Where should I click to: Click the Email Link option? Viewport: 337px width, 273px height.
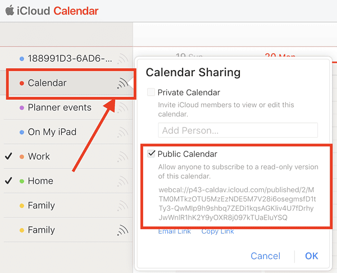tap(174, 231)
